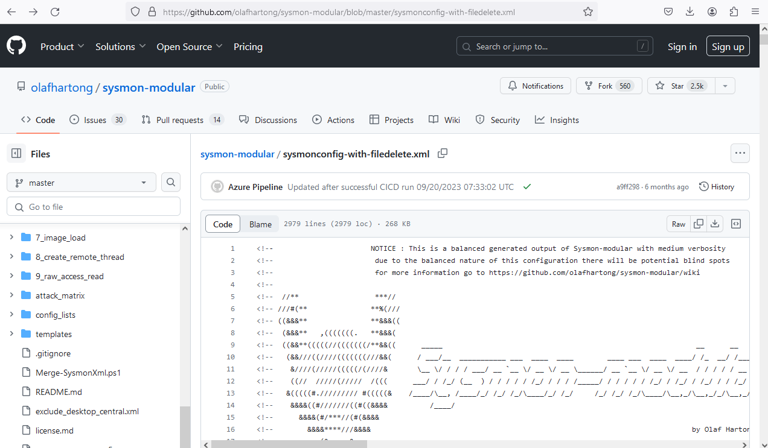Star the repository with the Star button

[x=681, y=86]
